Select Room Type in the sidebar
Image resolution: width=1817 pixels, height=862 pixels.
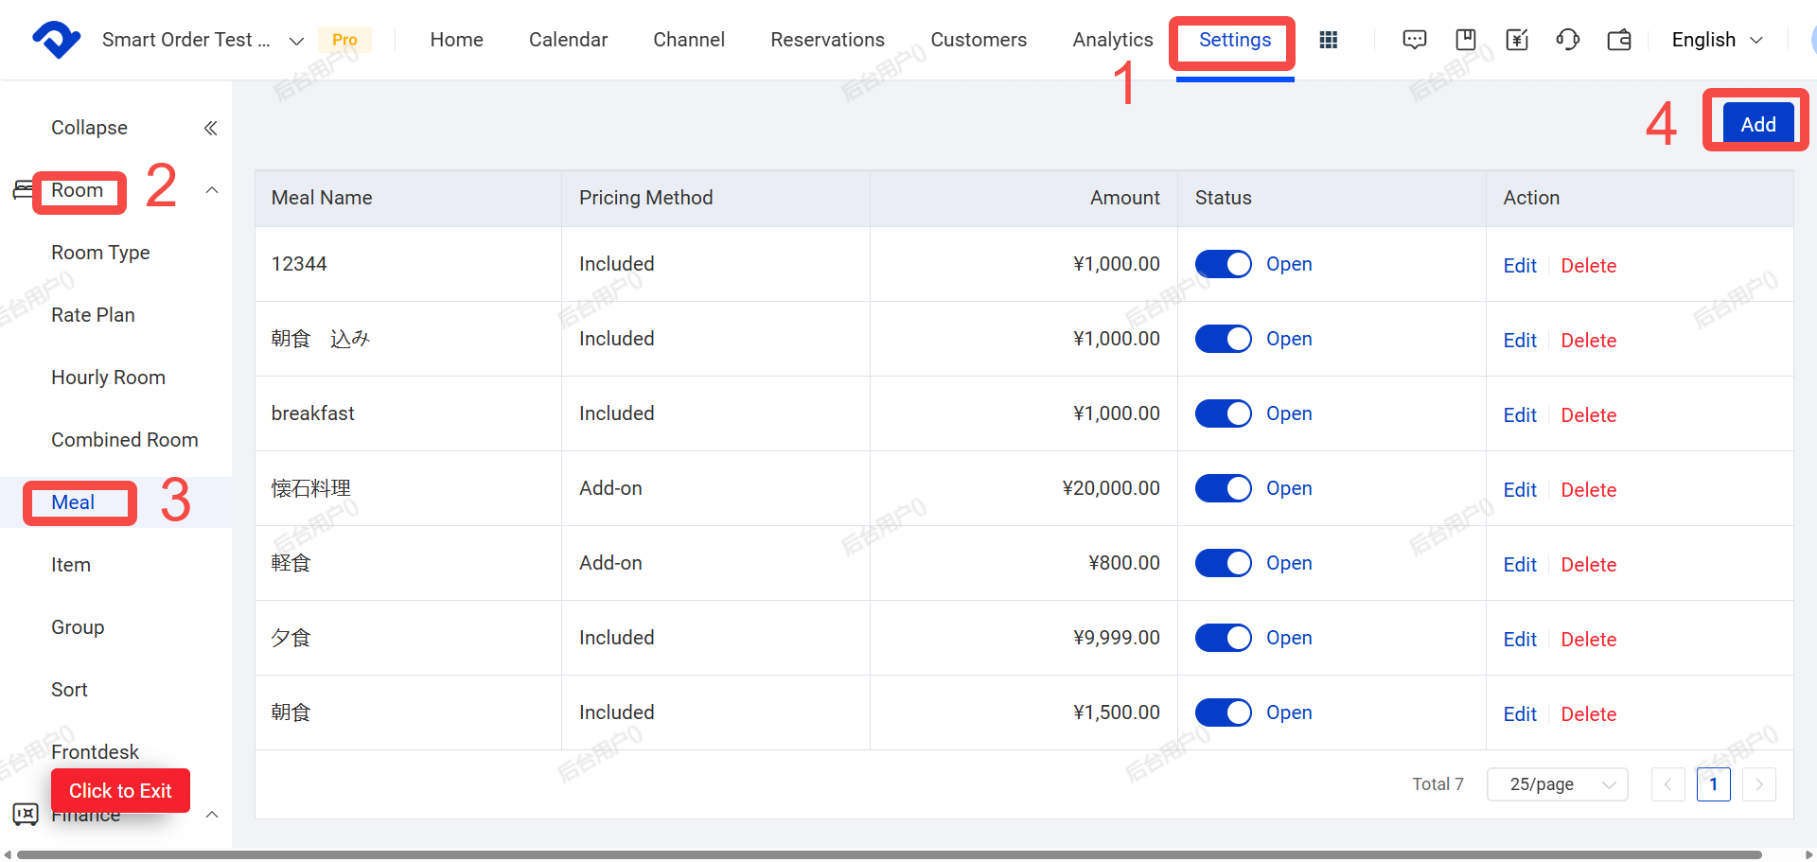pyautogui.click(x=100, y=253)
